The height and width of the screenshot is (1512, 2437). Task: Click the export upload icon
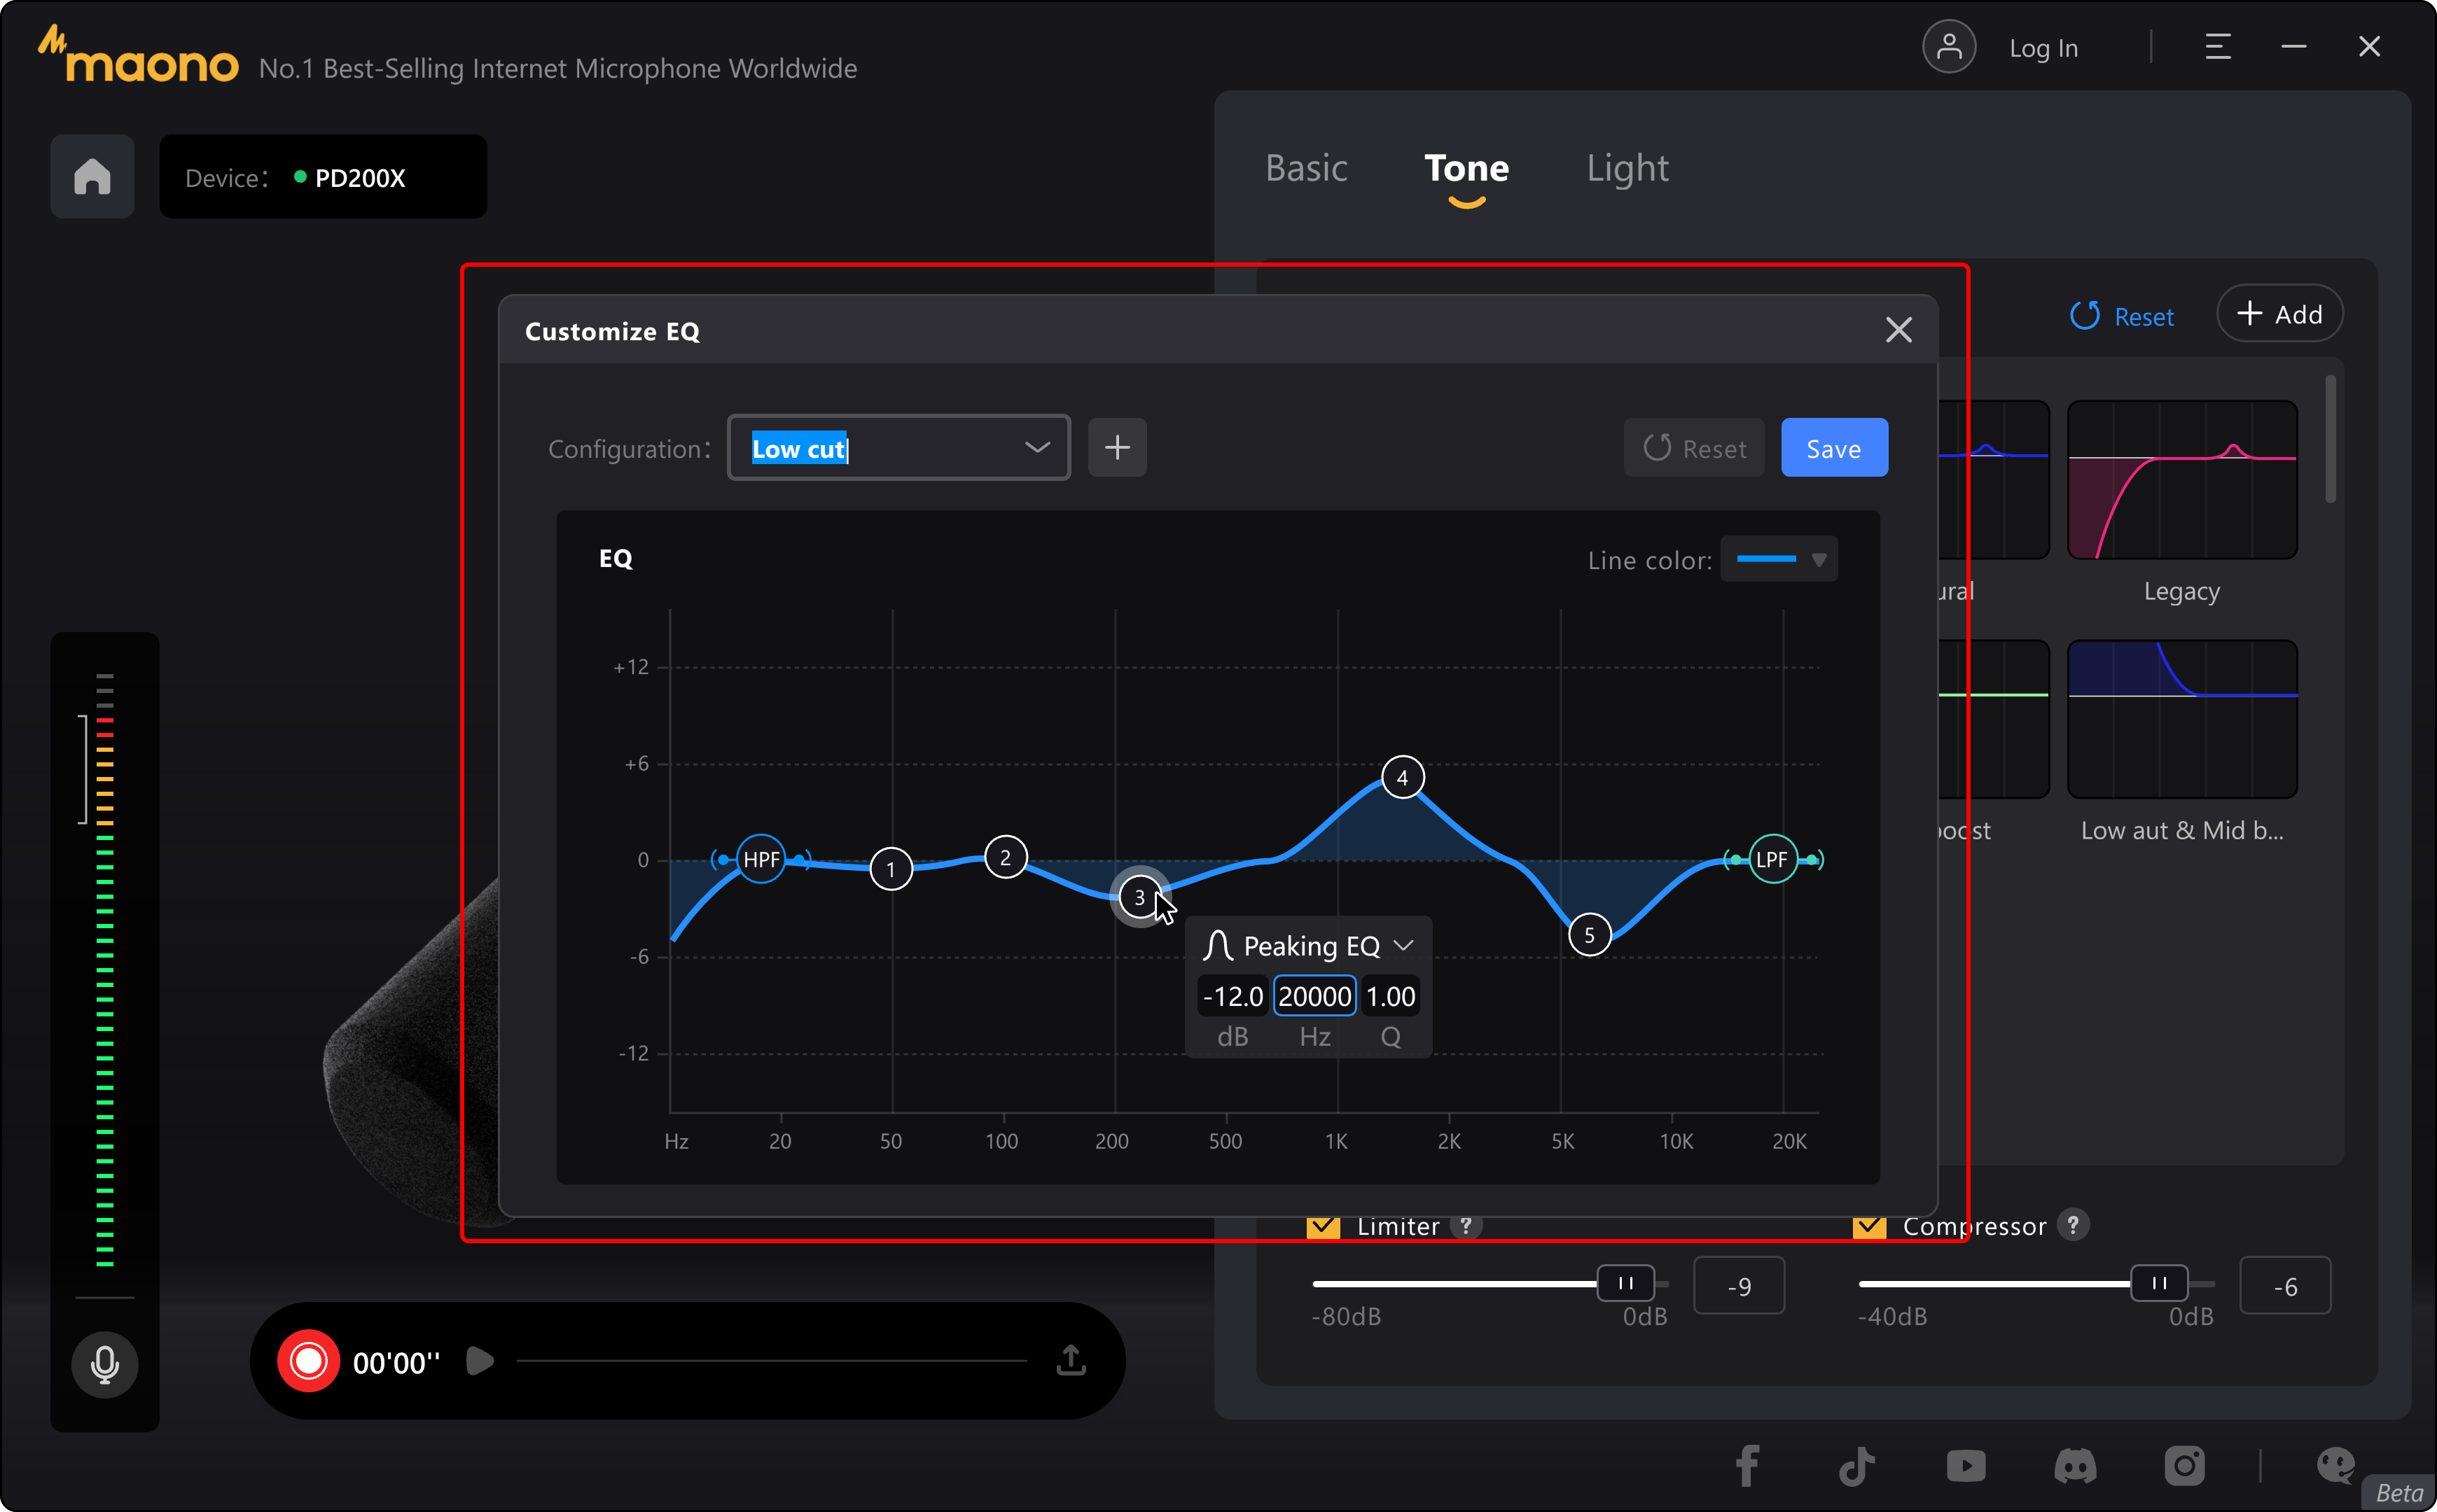pos(1071,1360)
